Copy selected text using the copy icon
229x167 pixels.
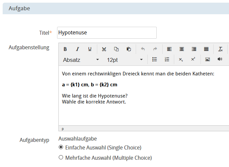click(x=116, y=49)
